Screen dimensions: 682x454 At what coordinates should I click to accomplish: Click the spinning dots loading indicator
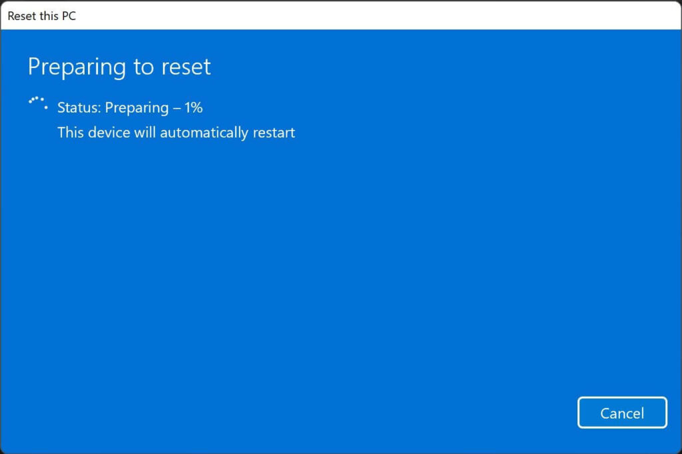pyautogui.click(x=38, y=103)
